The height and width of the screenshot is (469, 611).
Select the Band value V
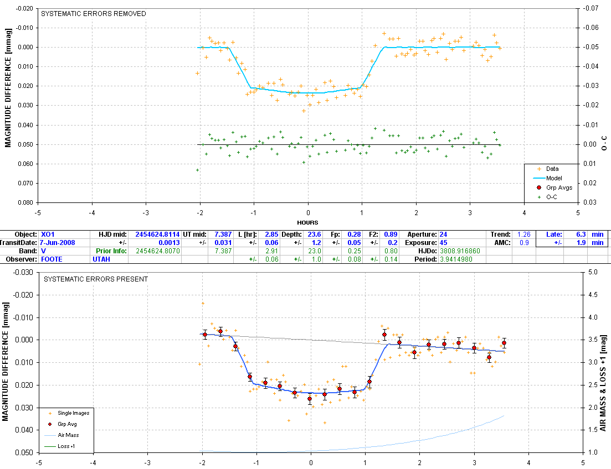(43, 251)
